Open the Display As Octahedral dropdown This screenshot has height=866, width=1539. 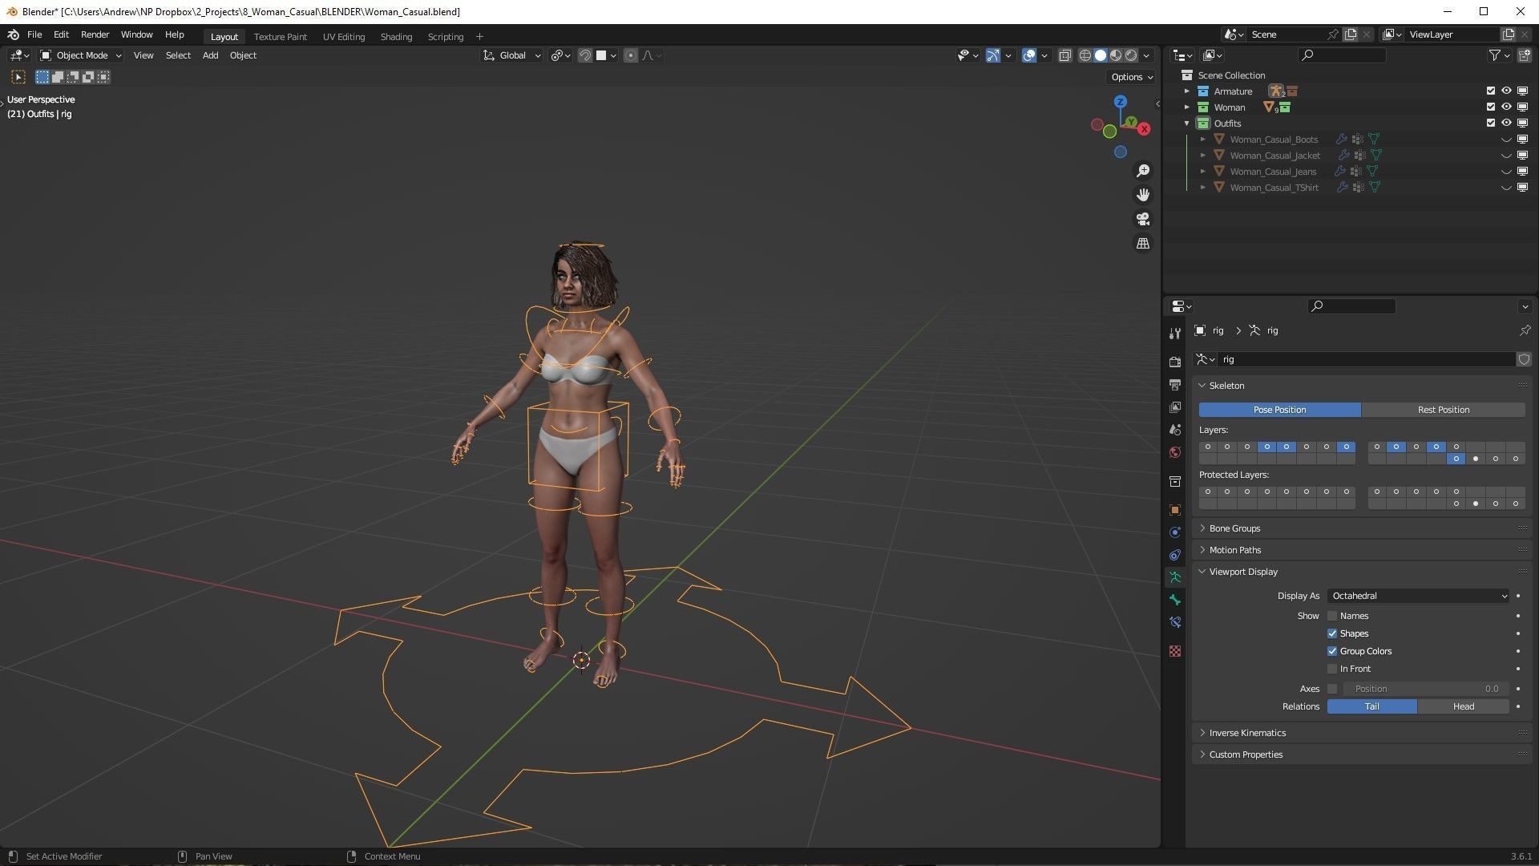coord(1419,596)
